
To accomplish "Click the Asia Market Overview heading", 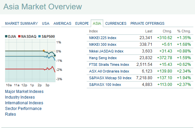I will coord(43,7).
